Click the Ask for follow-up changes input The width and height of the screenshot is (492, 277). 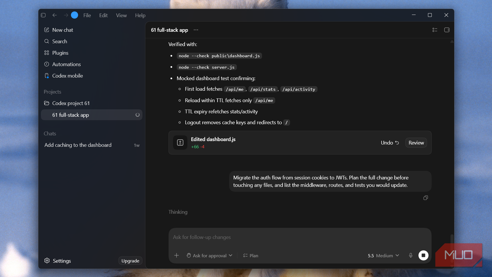[300, 237]
